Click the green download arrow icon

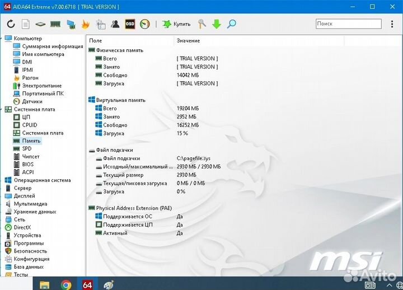217,24
